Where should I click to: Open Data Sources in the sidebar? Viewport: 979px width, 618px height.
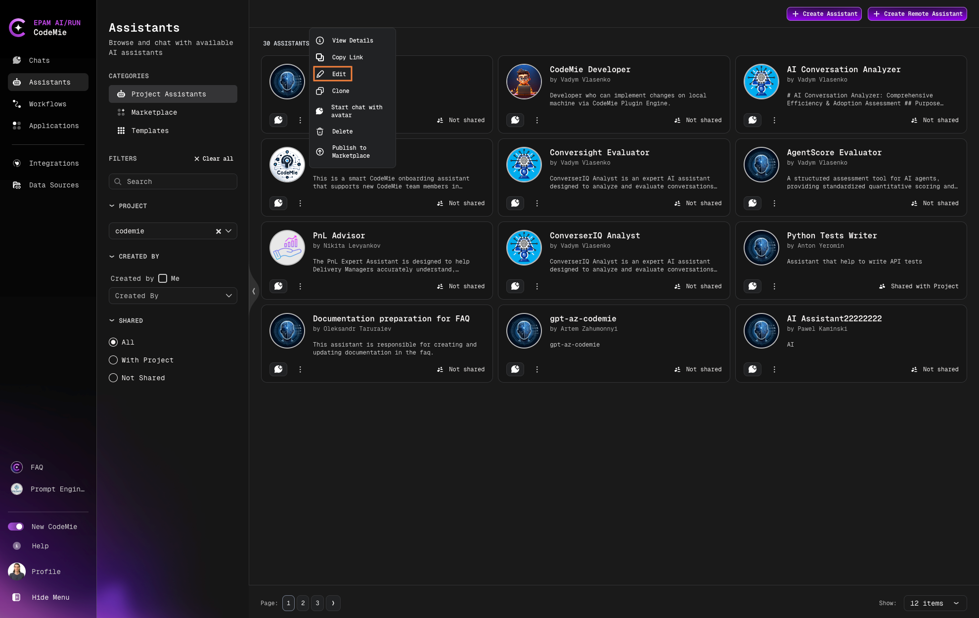point(53,185)
